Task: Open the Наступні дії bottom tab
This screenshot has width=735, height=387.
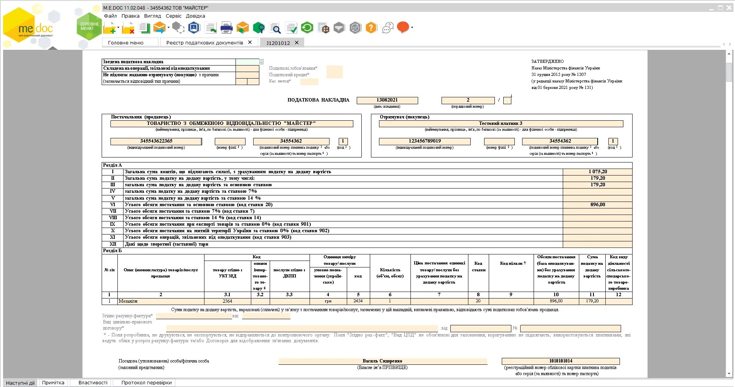Action: click(20, 382)
